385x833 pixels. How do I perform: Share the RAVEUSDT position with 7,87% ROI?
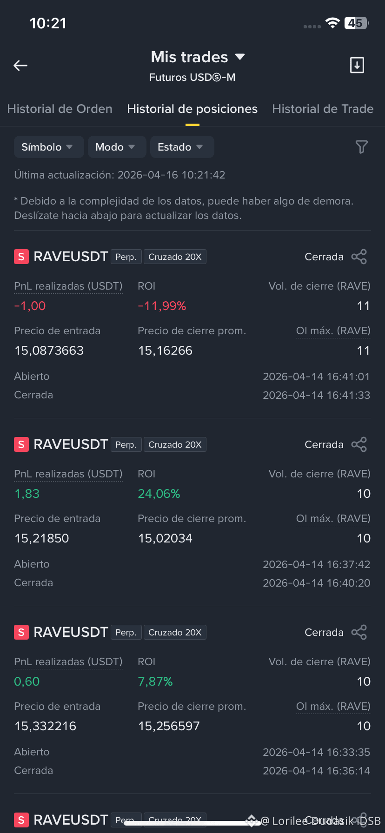(x=359, y=632)
